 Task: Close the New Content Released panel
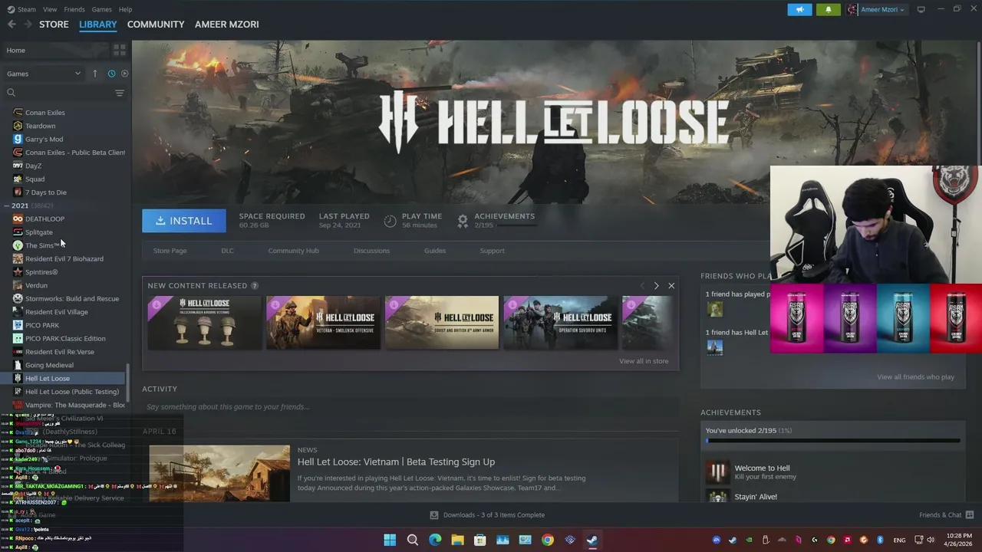pos(671,286)
